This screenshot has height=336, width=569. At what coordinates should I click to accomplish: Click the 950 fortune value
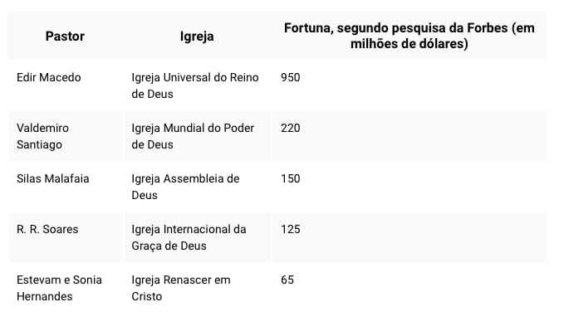pos(290,77)
